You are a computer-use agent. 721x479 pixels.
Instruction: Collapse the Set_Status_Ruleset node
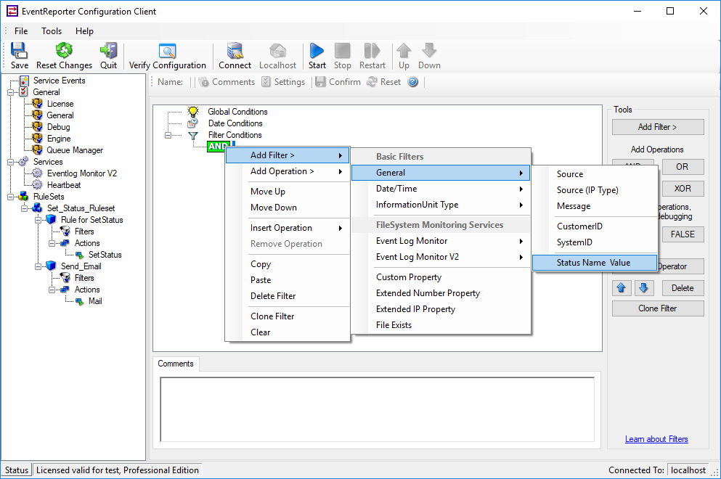(x=24, y=208)
